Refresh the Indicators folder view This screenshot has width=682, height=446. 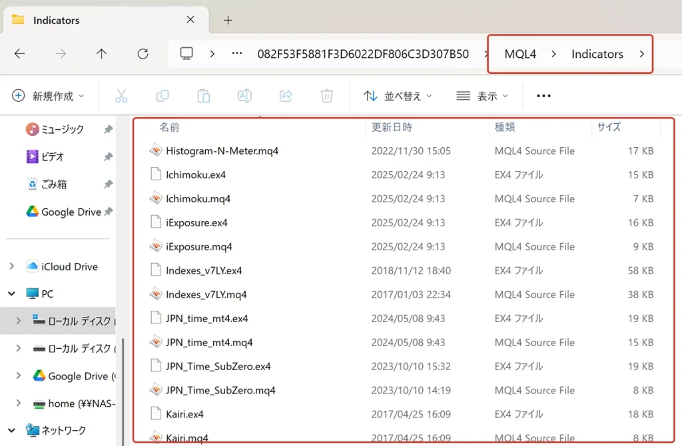[143, 54]
